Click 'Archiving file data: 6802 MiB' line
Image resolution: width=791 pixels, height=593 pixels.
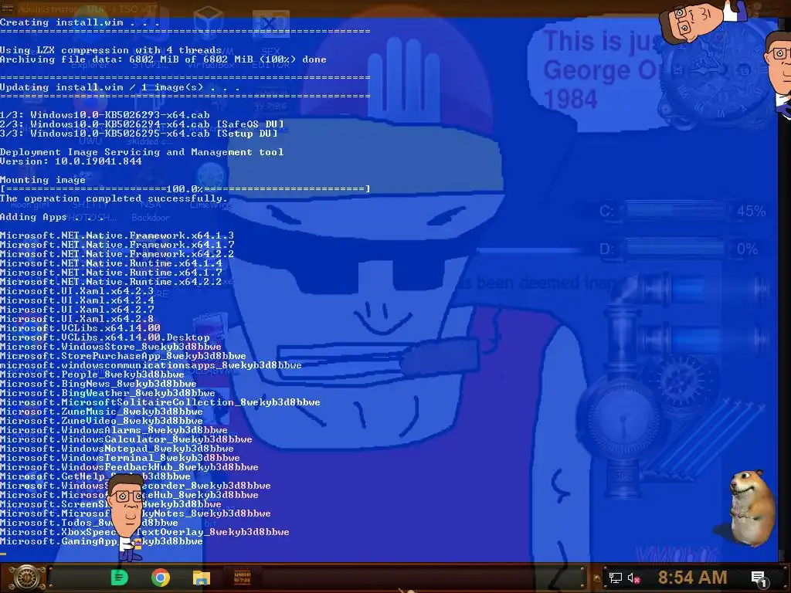point(163,59)
